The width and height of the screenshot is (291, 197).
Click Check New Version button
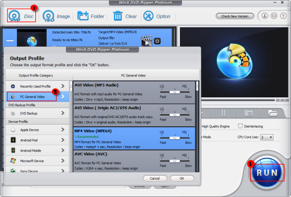[235, 16]
